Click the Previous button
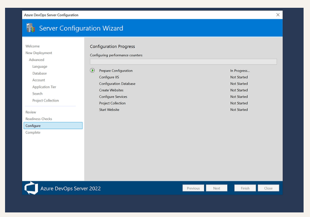This screenshot has height=217, width=310. [193, 188]
